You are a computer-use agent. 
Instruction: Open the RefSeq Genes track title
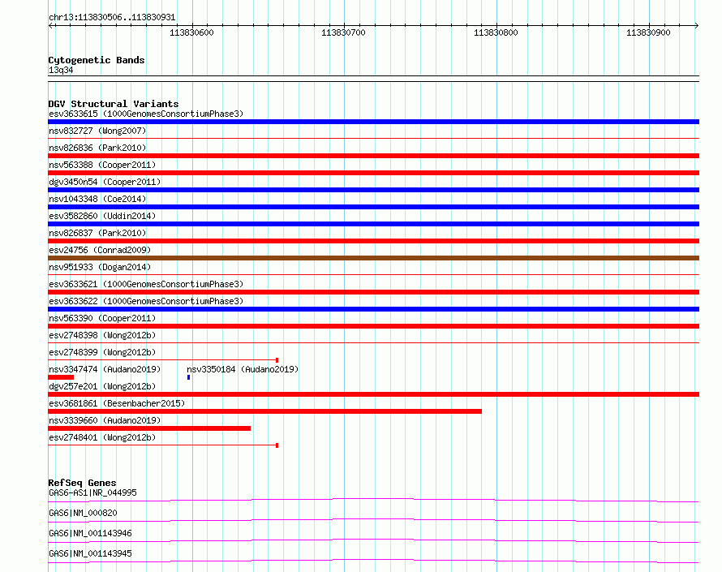(x=82, y=483)
